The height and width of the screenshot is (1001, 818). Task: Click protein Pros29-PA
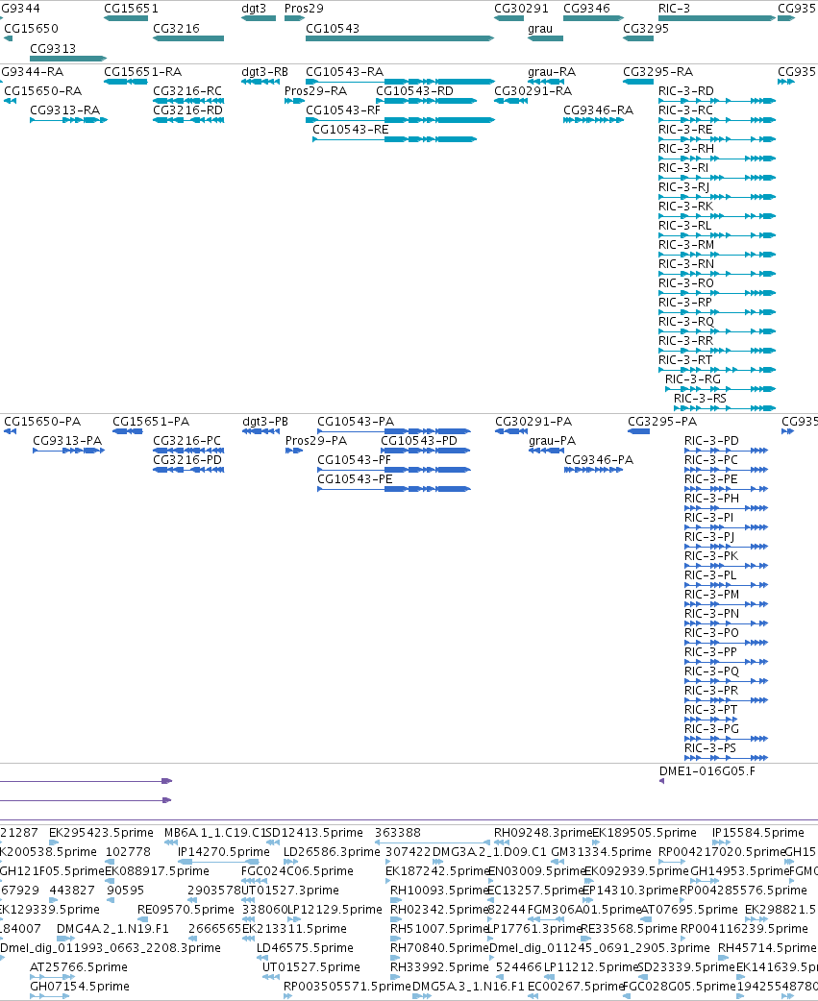click(316, 441)
